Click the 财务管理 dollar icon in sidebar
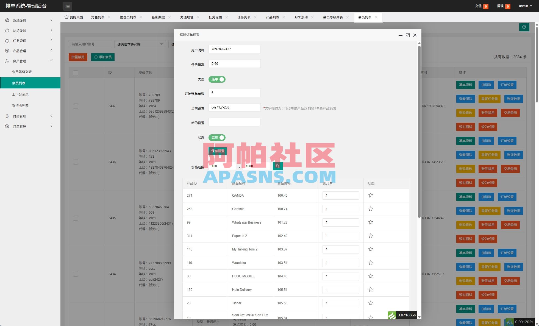Viewport: 539px width, 326px height. click(7, 116)
